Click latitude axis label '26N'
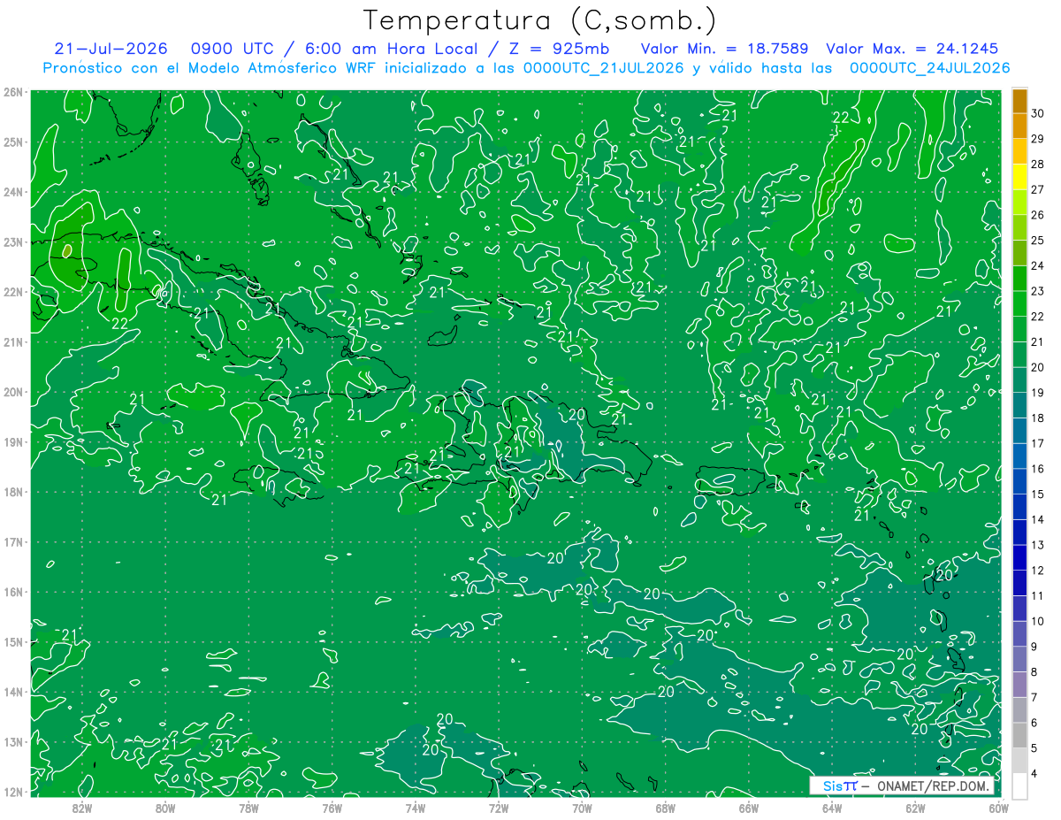 pyautogui.click(x=12, y=92)
